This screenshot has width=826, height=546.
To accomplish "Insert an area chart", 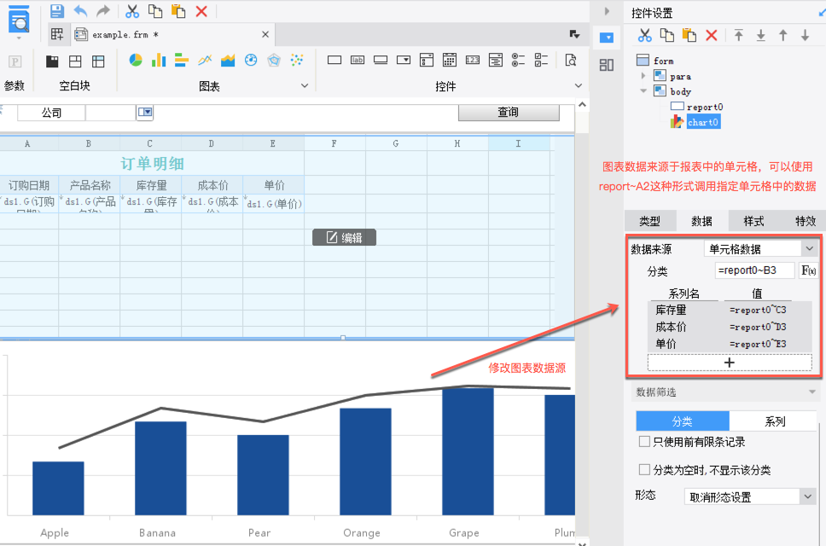I will pyautogui.click(x=228, y=60).
